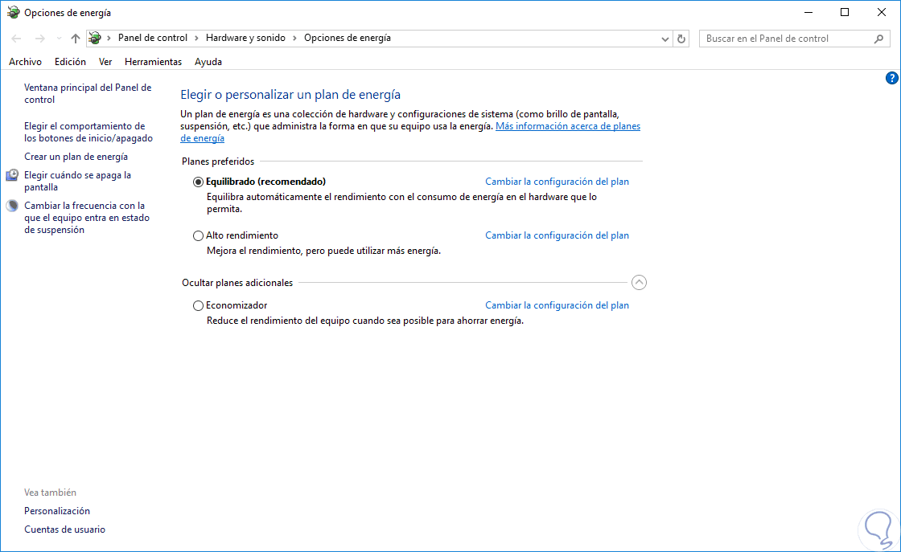
Task: Click Hardware y sonido in breadcrumb
Action: (x=245, y=38)
